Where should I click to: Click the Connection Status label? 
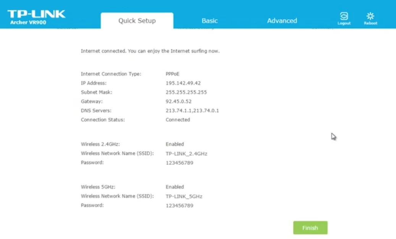(103, 119)
